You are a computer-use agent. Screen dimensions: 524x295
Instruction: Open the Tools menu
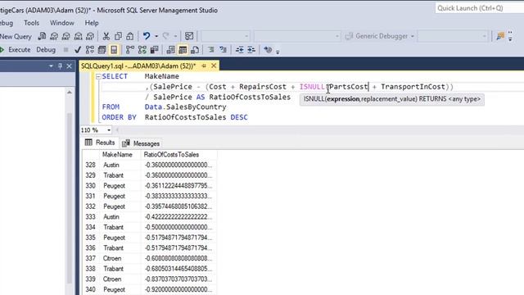tap(31, 23)
